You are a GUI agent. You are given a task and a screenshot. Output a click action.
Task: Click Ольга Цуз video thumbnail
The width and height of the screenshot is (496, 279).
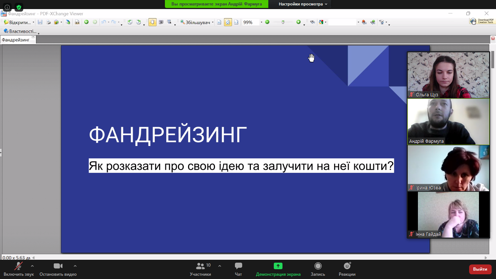pos(448,75)
